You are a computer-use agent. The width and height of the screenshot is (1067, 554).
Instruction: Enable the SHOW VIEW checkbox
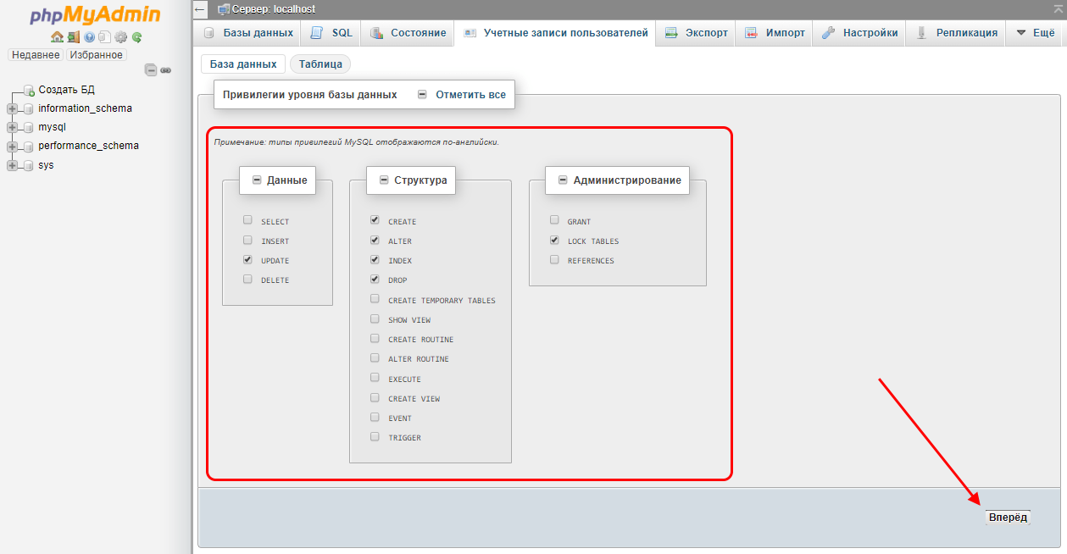[x=375, y=319]
